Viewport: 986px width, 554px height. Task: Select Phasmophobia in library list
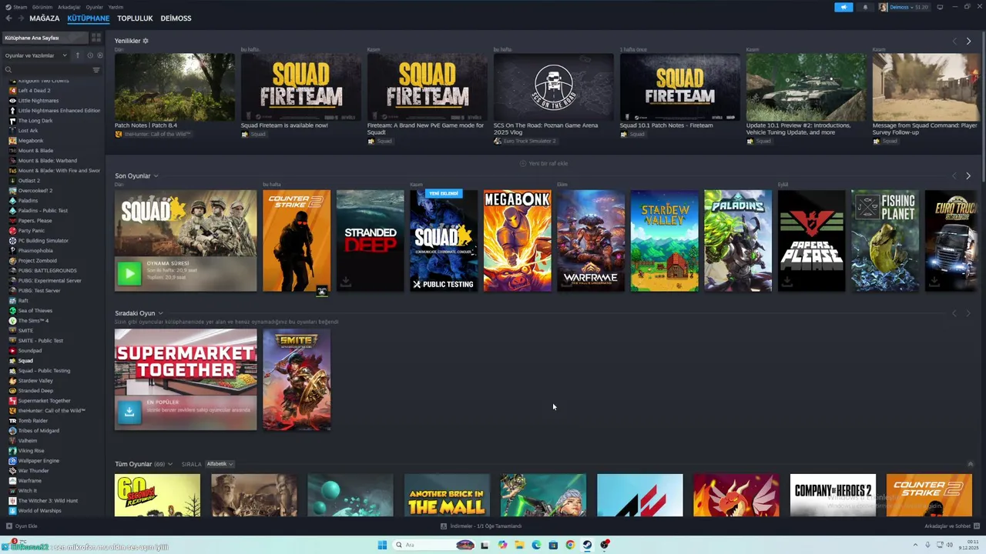click(35, 251)
